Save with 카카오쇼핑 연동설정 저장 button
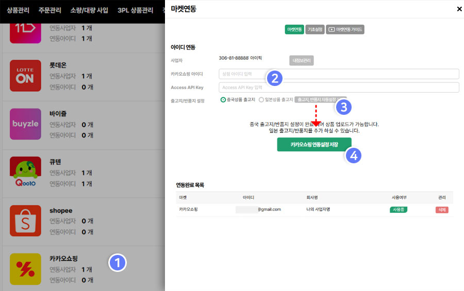This screenshot has height=291, width=464. coord(314,145)
